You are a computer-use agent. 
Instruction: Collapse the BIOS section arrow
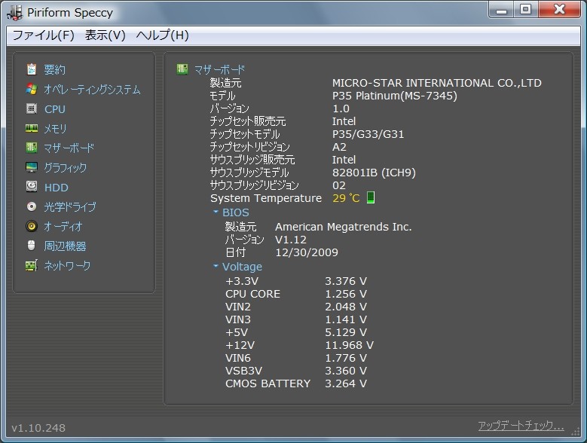[216, 212]
